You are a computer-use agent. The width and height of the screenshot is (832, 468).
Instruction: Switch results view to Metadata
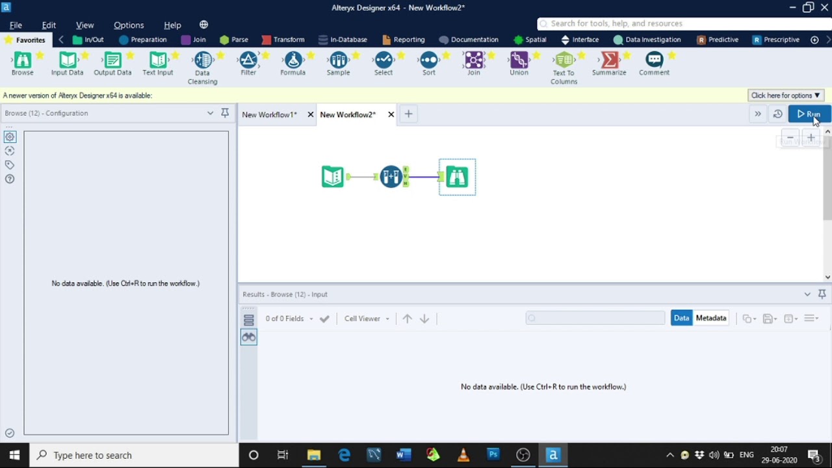[x=711, y=318]
